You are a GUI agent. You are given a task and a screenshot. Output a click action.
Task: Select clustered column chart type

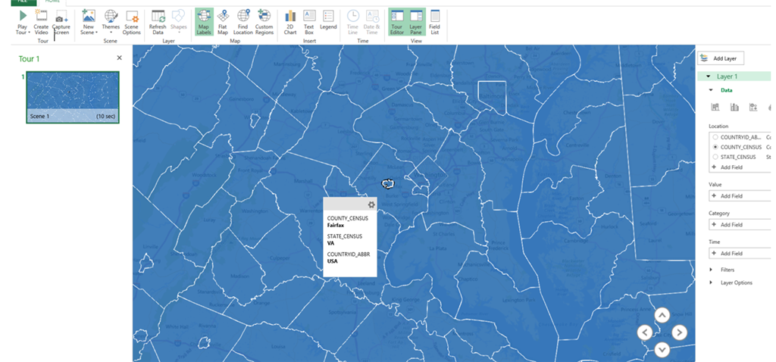pyautogui.click(x=734, y=107)
